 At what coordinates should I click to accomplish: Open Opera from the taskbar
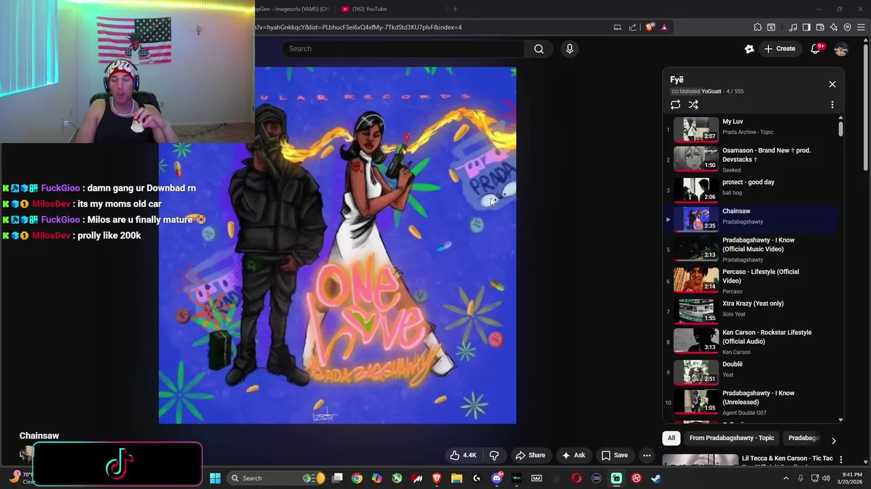pyautogui.click(x=576, y=478)
